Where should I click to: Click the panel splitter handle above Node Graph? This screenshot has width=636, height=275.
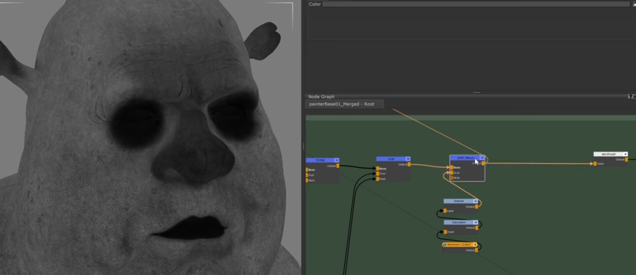(x=477, y=92)
